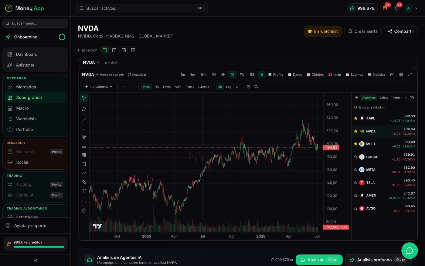Image resolution: width=425 pixels, height=266 pixels.
Task: Click Crear alerta button
Action: coord(363,31)
